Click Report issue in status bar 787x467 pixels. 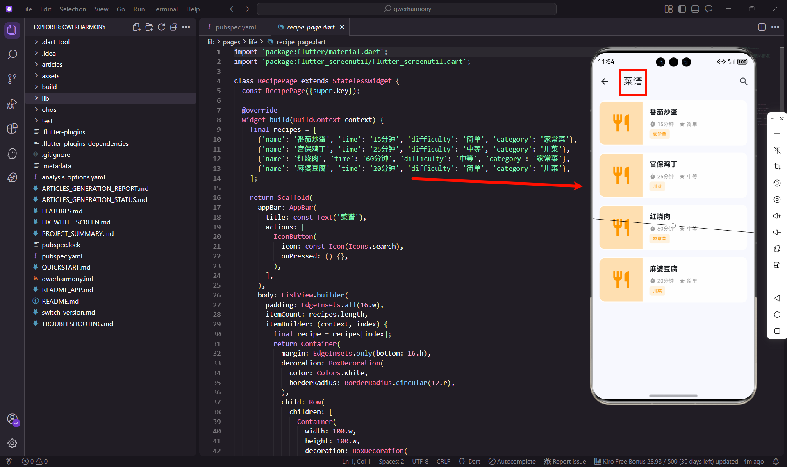pyautogui.click(x=565, y=461)
